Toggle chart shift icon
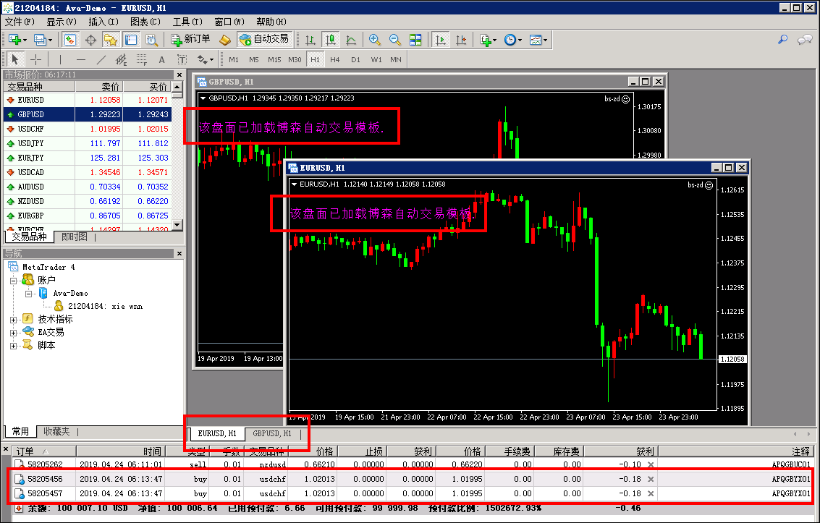The height and width of the screenshot is (523, 820). tap(461, 40)
